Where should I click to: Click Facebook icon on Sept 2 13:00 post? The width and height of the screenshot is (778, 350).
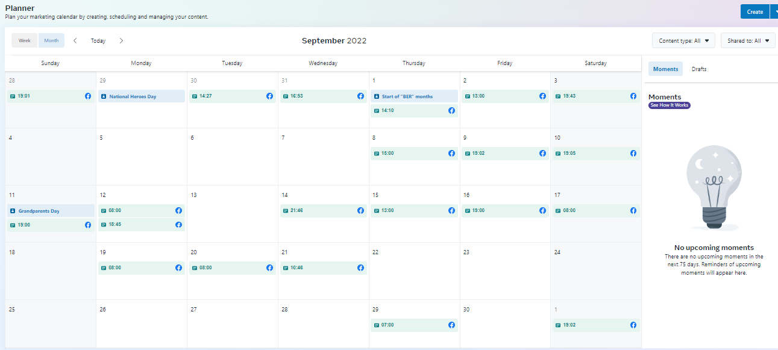click(543, 96)
